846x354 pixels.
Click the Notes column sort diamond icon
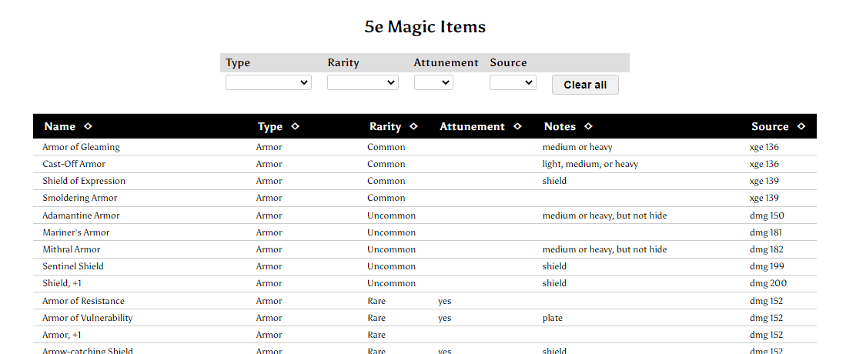(x=589, y=126)
